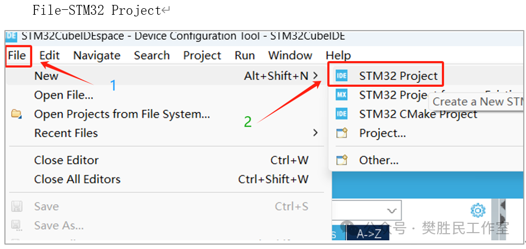Open the Project menu
Viewport: 526px width, 249px height.
tap(202, 55)
